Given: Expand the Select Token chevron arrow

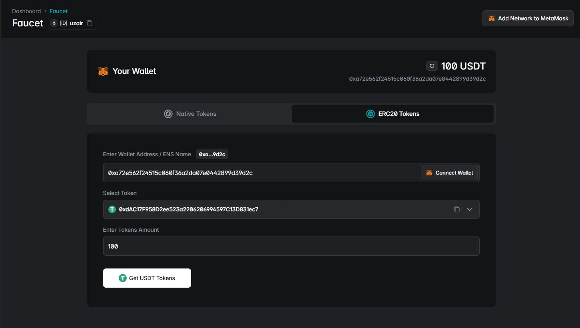Looking at the screenshot, I should 470,209.
